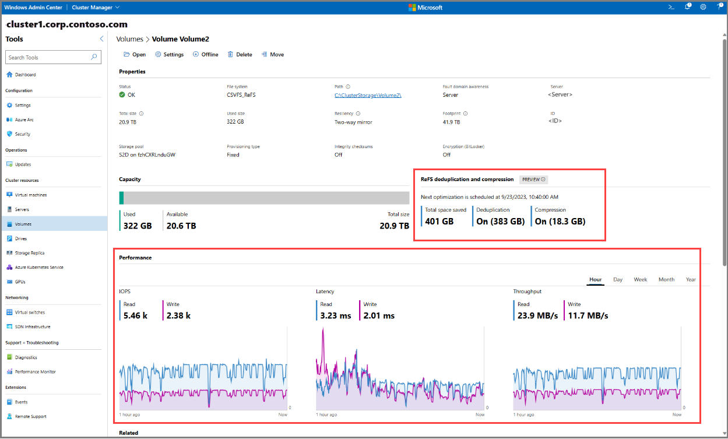Click the help question mark icon
Viewport: 728px width, 439px height.
[x=719, y=7]
